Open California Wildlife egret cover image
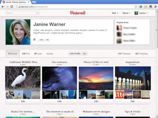The width and height of the screenshot is (158, 118). click(x=23, y=78)
